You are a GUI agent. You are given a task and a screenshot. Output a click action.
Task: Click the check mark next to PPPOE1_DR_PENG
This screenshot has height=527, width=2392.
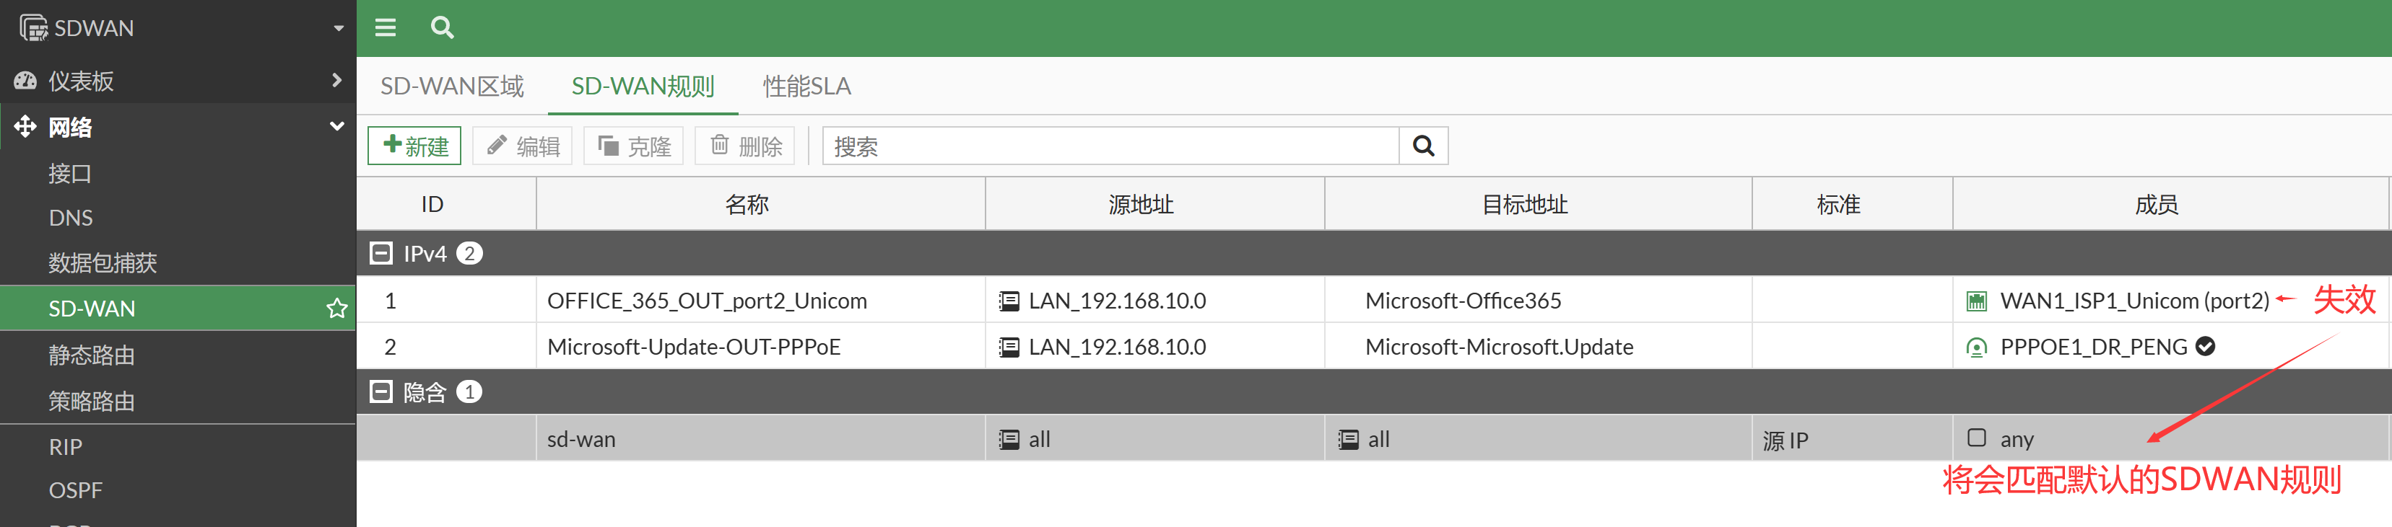[2205, 346]
